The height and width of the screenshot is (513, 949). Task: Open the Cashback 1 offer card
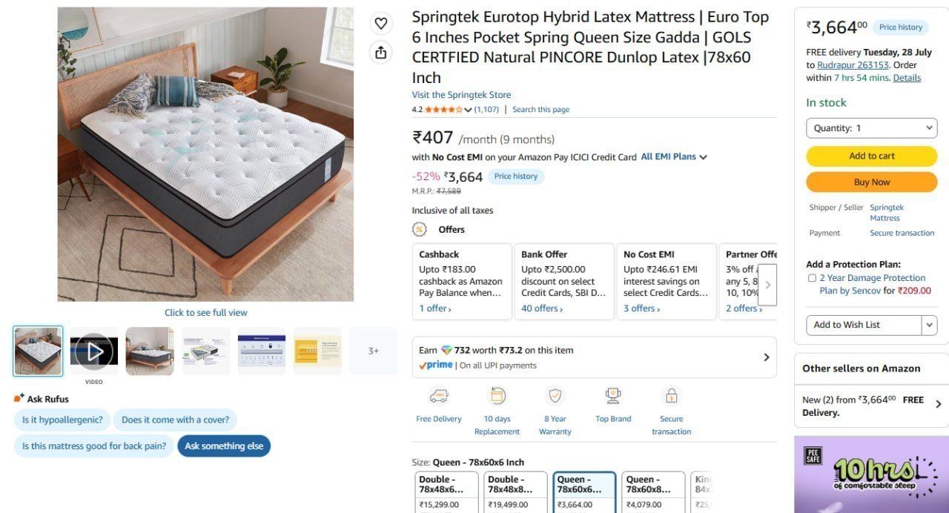click(x=462, y=282)
